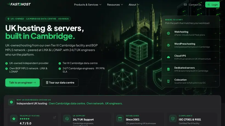Click the 'WHERE TO START' label
225x126 pixels.
(x=174, y=20)
